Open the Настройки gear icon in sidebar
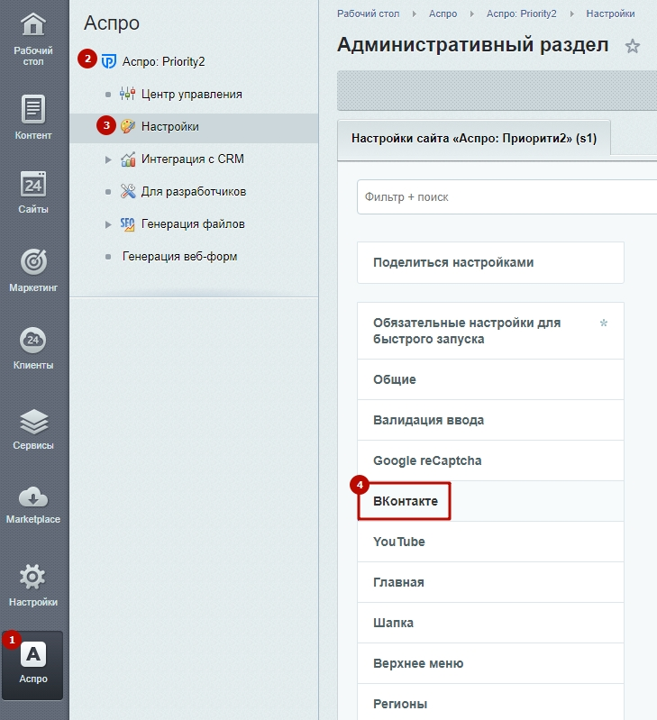 33,577
